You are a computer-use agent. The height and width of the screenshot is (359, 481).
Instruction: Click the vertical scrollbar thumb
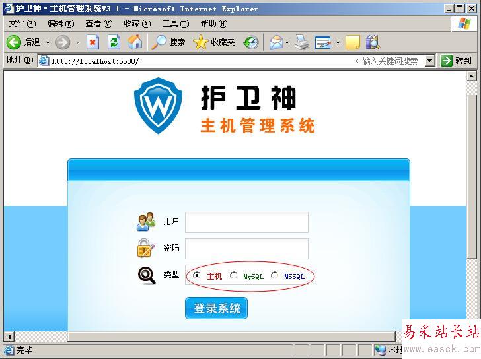pos(471,177)
